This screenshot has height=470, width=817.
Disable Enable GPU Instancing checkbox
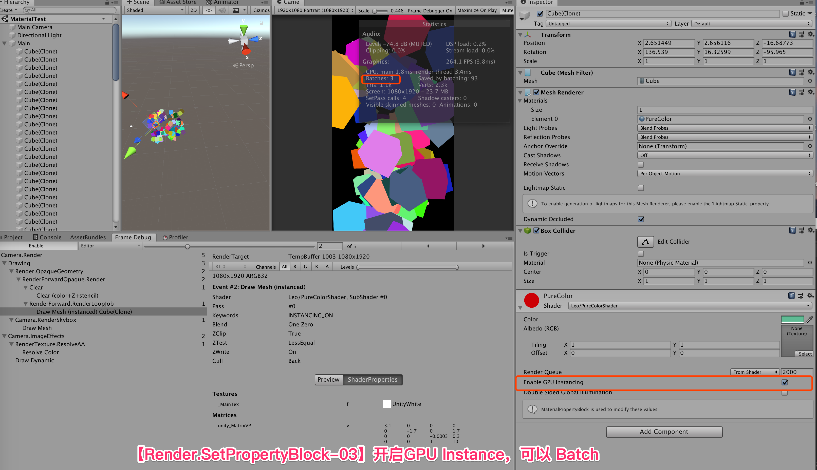pos(784,382)
